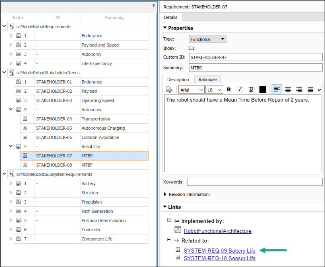Switch to the Rationale tab
This screenshot has height=267, width=325.
coord(208,79)
